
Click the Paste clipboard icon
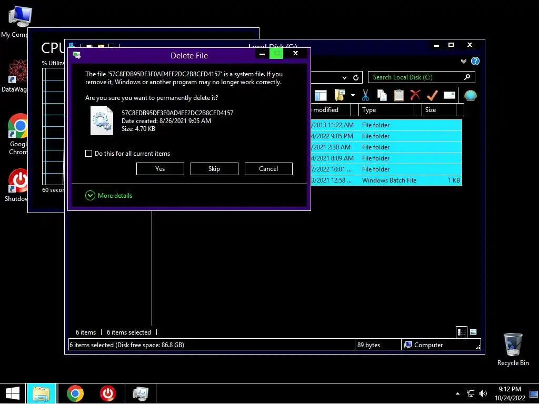(x=399, y=95)
